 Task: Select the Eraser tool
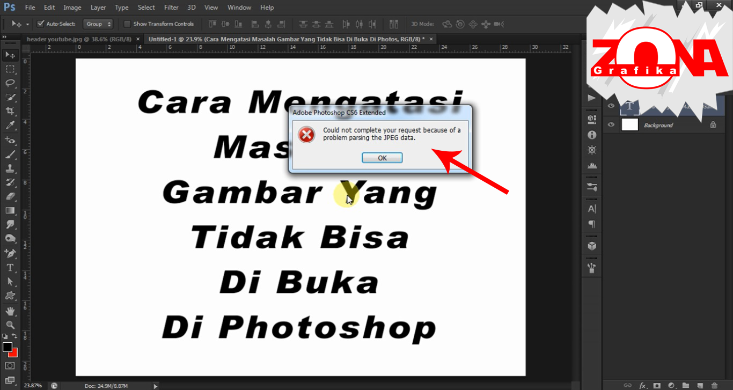10,196
